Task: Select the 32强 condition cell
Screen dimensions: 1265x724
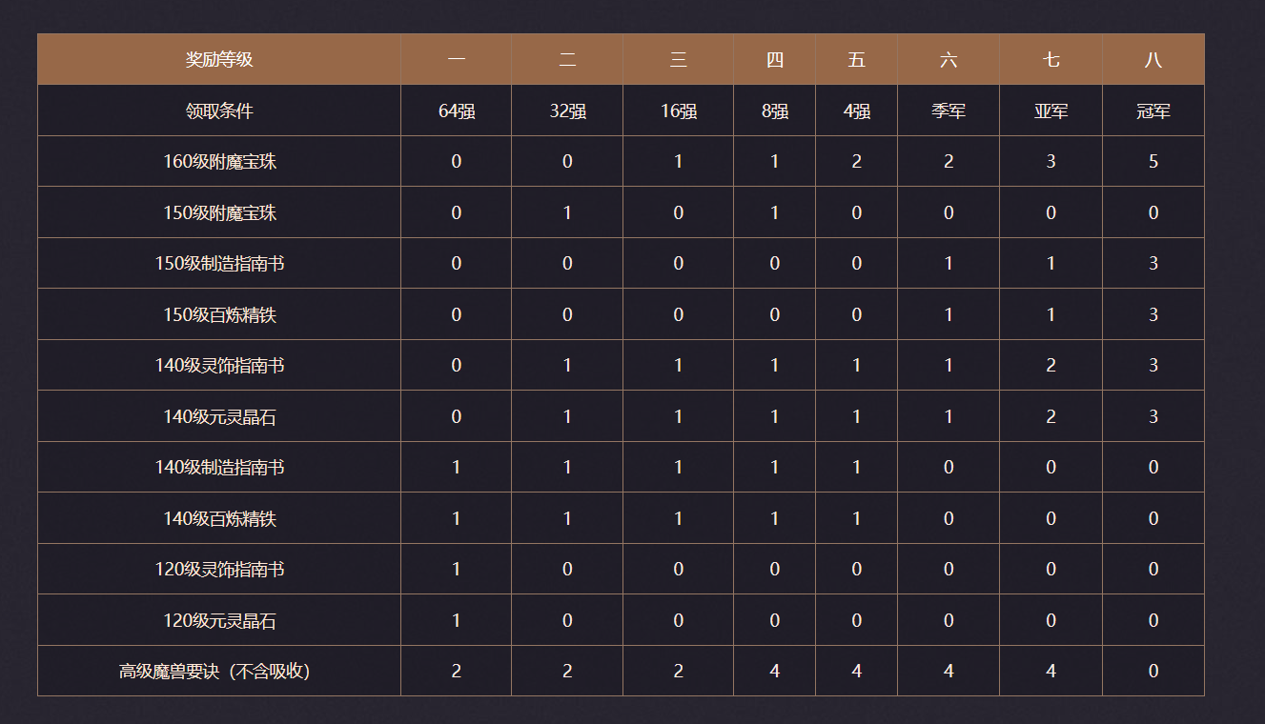Action: 567,111
